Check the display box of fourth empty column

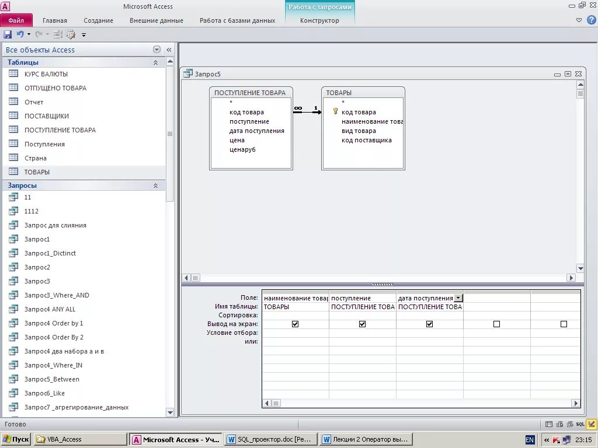click(496, 324)
